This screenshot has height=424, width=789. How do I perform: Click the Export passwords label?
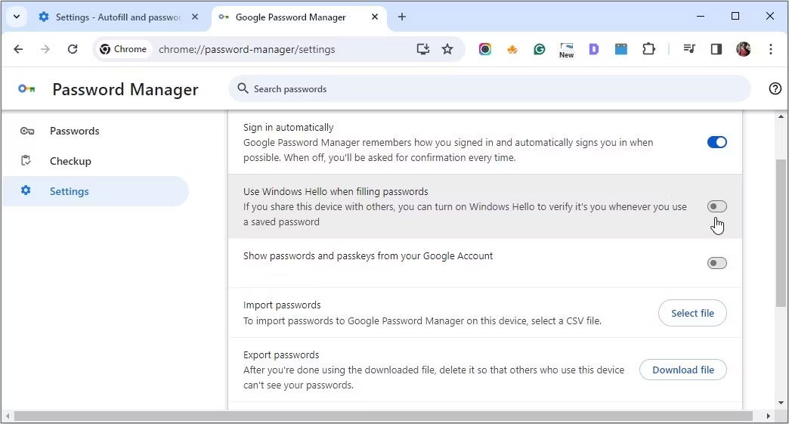pos(281,354)
